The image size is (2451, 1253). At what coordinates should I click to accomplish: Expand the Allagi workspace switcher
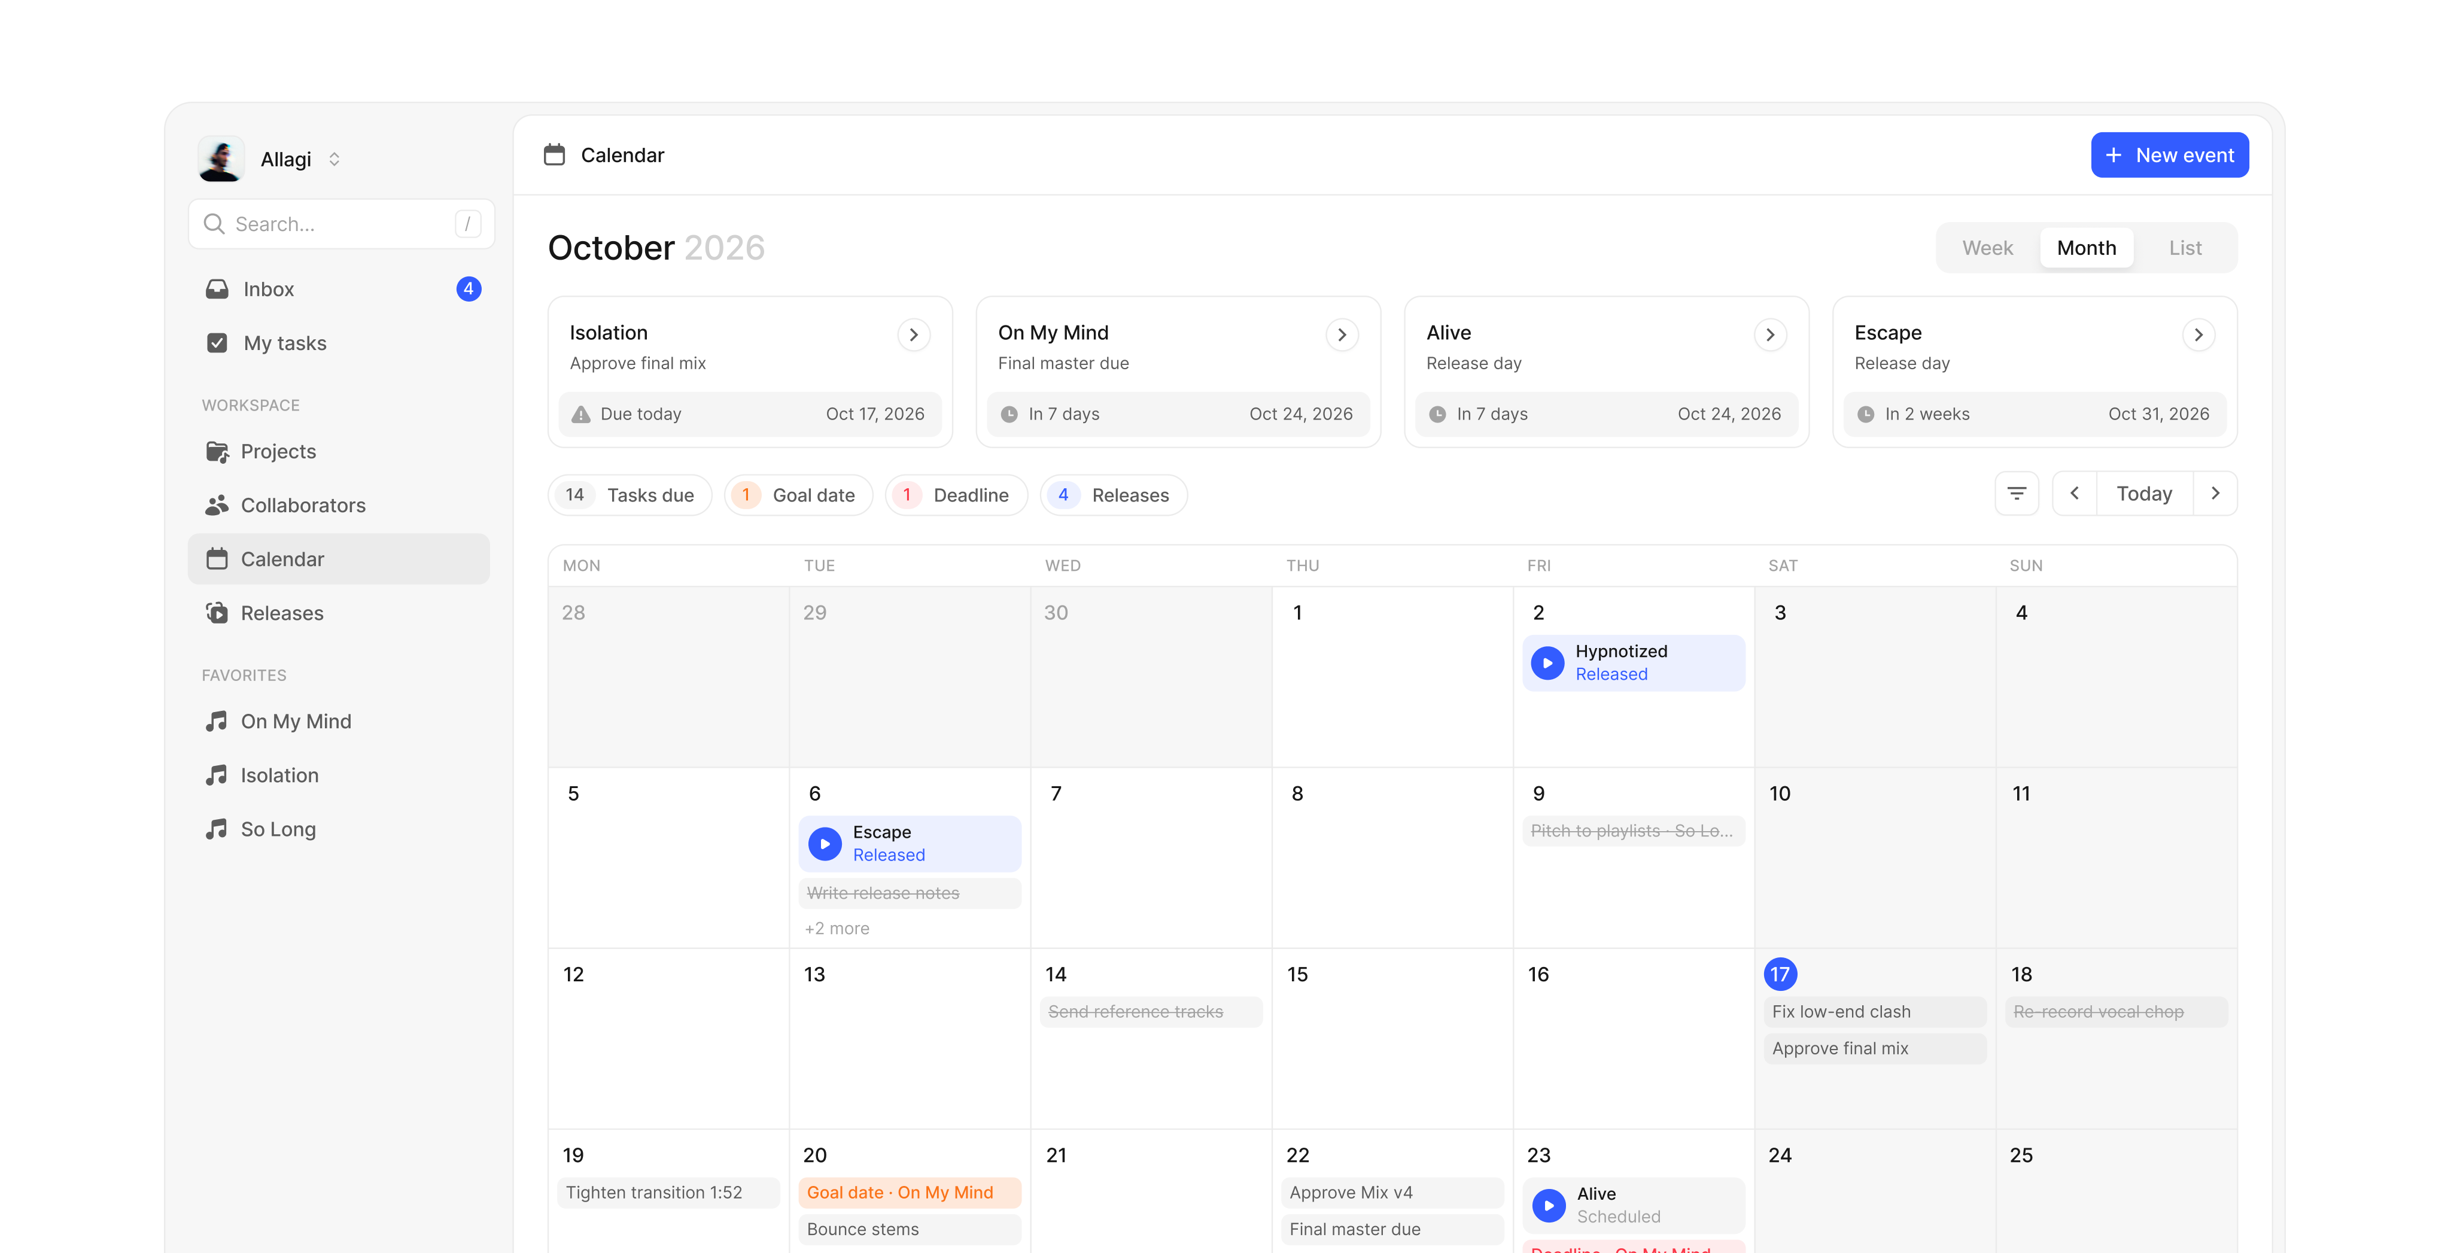click(334, 159)
